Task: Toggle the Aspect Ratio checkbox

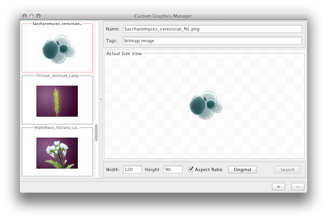Action: coord(191,169)
